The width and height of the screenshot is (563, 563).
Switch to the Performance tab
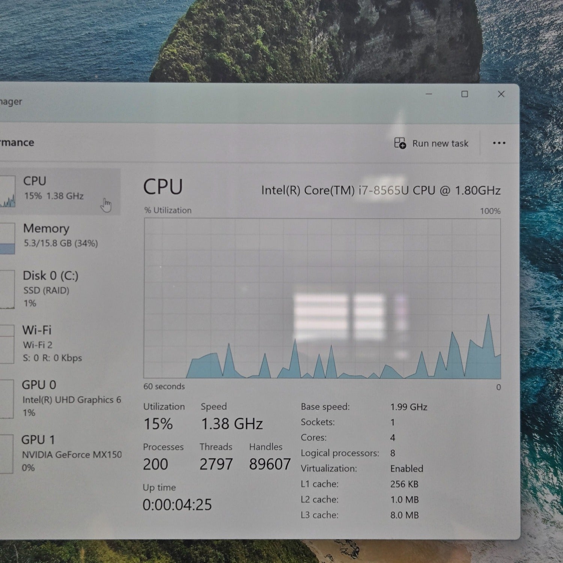[x=17, y=143]
